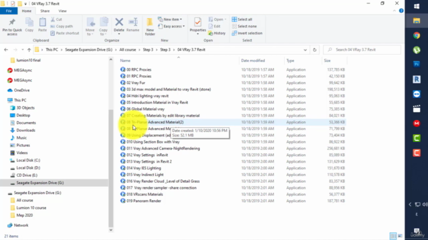Image resolution: width=428 pixels, height=240 pixels.
Task: Collapse the ribbon with the chevron
Action: [x=395, y=11]
